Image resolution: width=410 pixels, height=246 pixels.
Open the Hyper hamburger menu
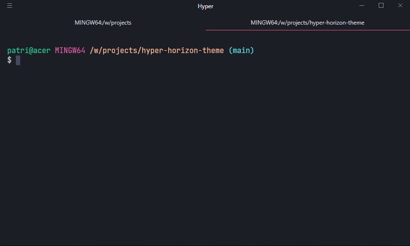tap(10, 5)
